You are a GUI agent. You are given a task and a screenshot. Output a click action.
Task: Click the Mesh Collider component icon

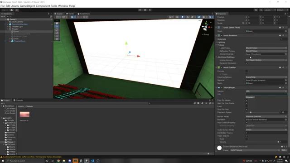[x=219, y=67]
